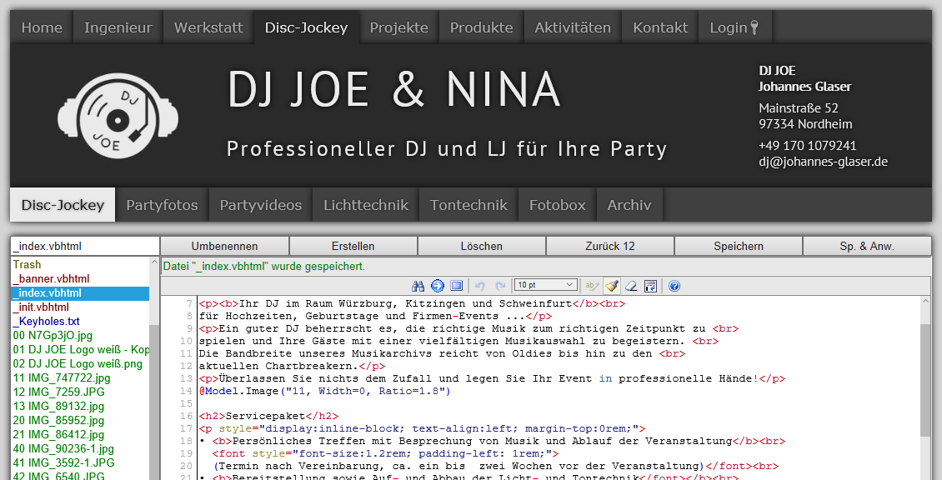
Task: Select the eraser icon in the toolbar
Action: point(632,285)
